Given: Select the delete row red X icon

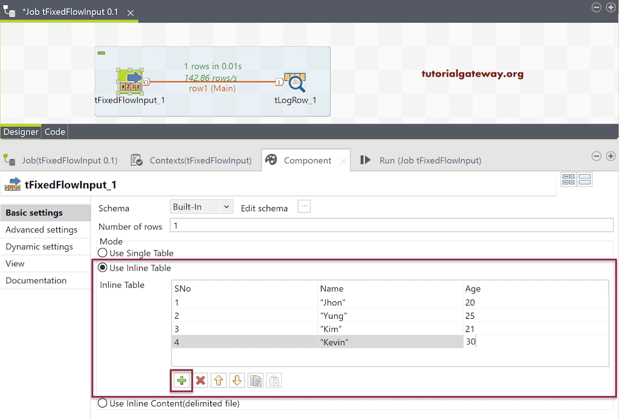Looking at the screenshot, I should (199, 380).
